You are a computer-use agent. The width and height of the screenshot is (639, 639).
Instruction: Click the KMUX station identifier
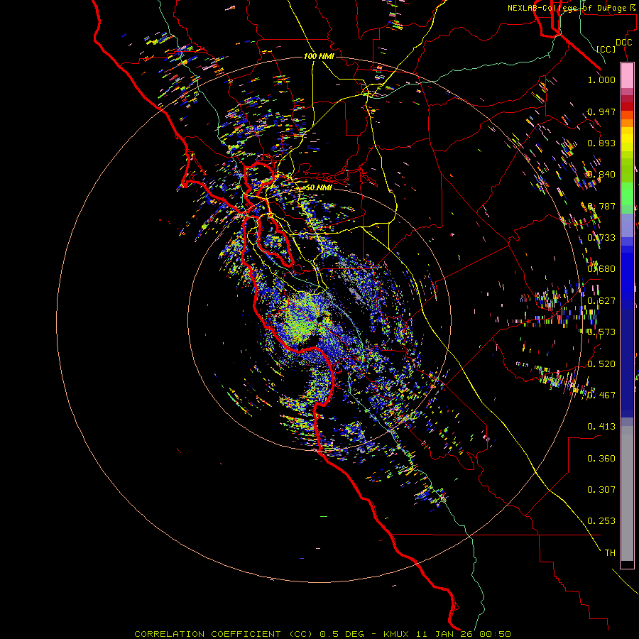(395, 634)
